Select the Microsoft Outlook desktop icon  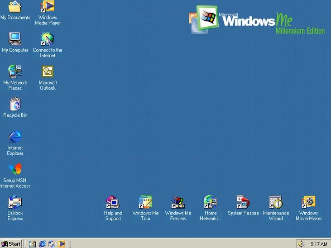[x=48, y=72]
